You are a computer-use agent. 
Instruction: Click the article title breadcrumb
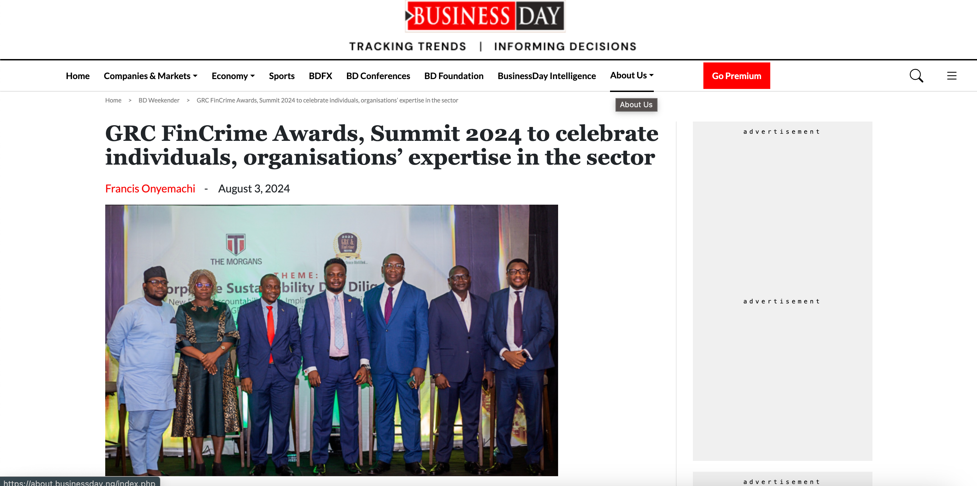[x=327, y=100]
